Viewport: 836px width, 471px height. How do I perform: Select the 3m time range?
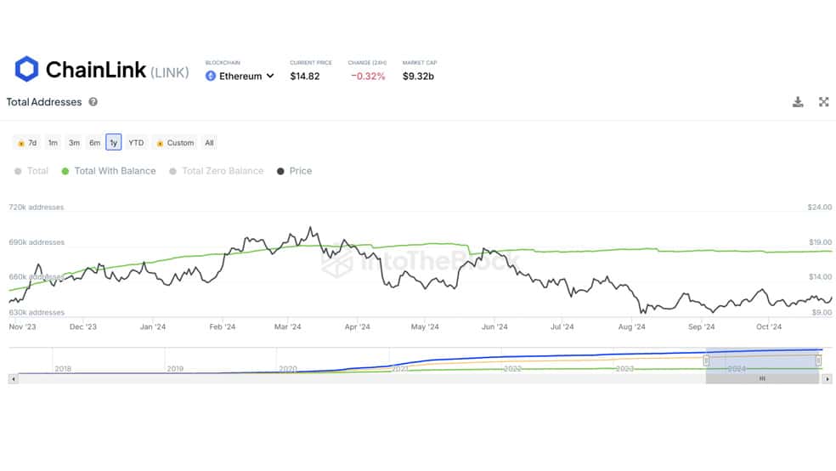(74, 143)
